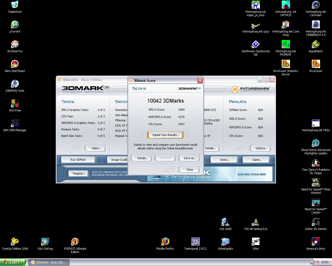The height and width of the screenshot is (266, 332).
Task: Click the Register... button
Action: pos(79,174)
